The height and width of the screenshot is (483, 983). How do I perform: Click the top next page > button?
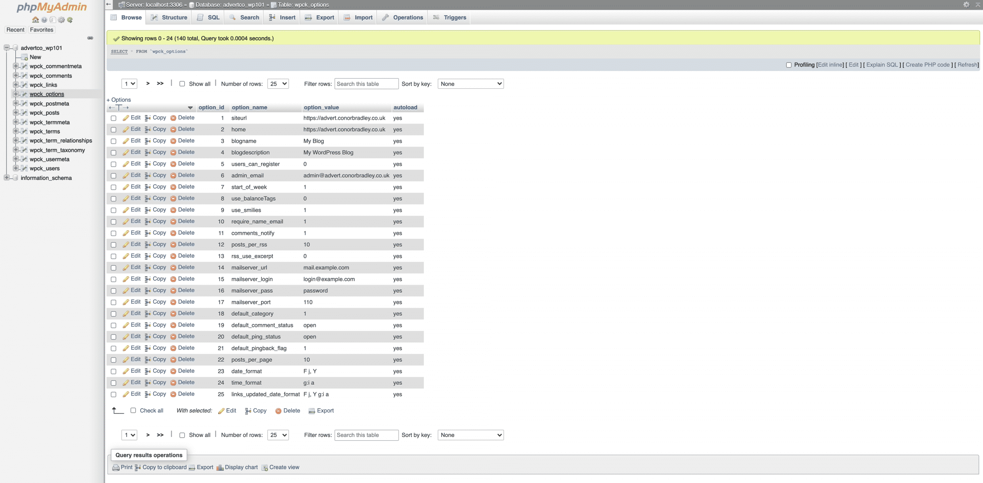[148, 84]
